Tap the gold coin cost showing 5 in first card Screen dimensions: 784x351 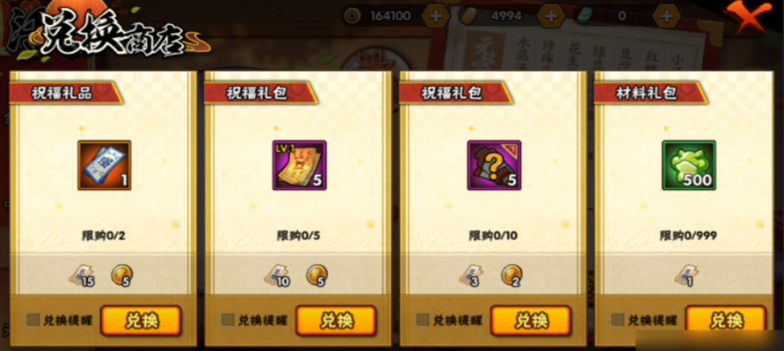(x=121, y=275)
